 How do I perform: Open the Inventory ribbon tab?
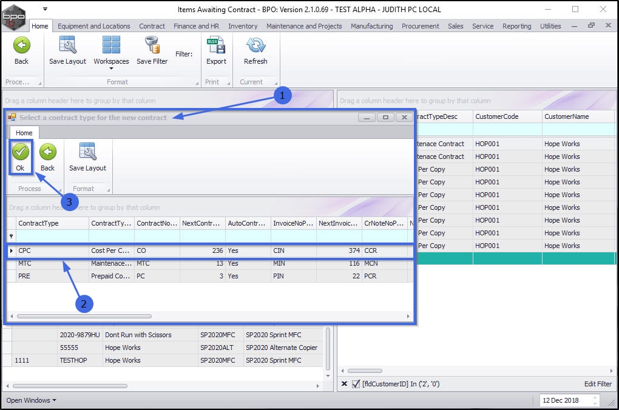pos(243,26)
